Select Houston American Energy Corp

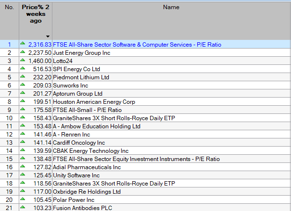(x=94, y=101)
